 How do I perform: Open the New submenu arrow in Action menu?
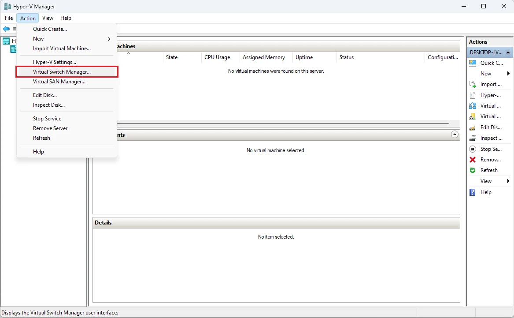pyautogui.click(x=109, y=39)
